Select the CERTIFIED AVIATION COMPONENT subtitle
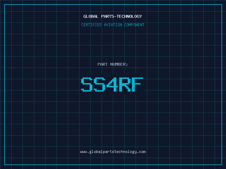The image size is (226, 169). click(x=113, y=25)
